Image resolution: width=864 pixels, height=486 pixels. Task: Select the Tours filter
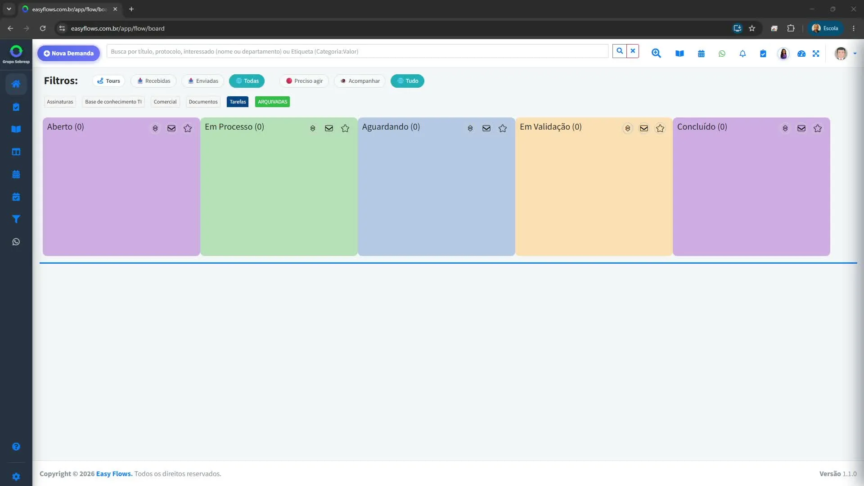tap(108, 81)
